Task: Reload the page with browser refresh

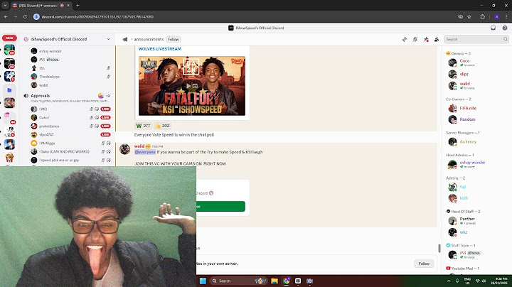Action: point(25,16)
